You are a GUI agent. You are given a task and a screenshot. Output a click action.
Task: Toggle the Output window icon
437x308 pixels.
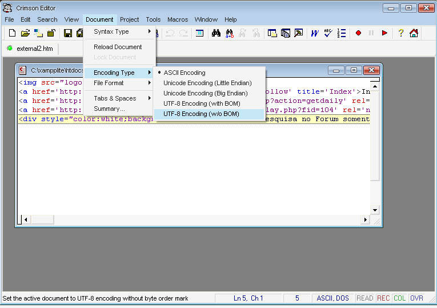tap(286, 33)
